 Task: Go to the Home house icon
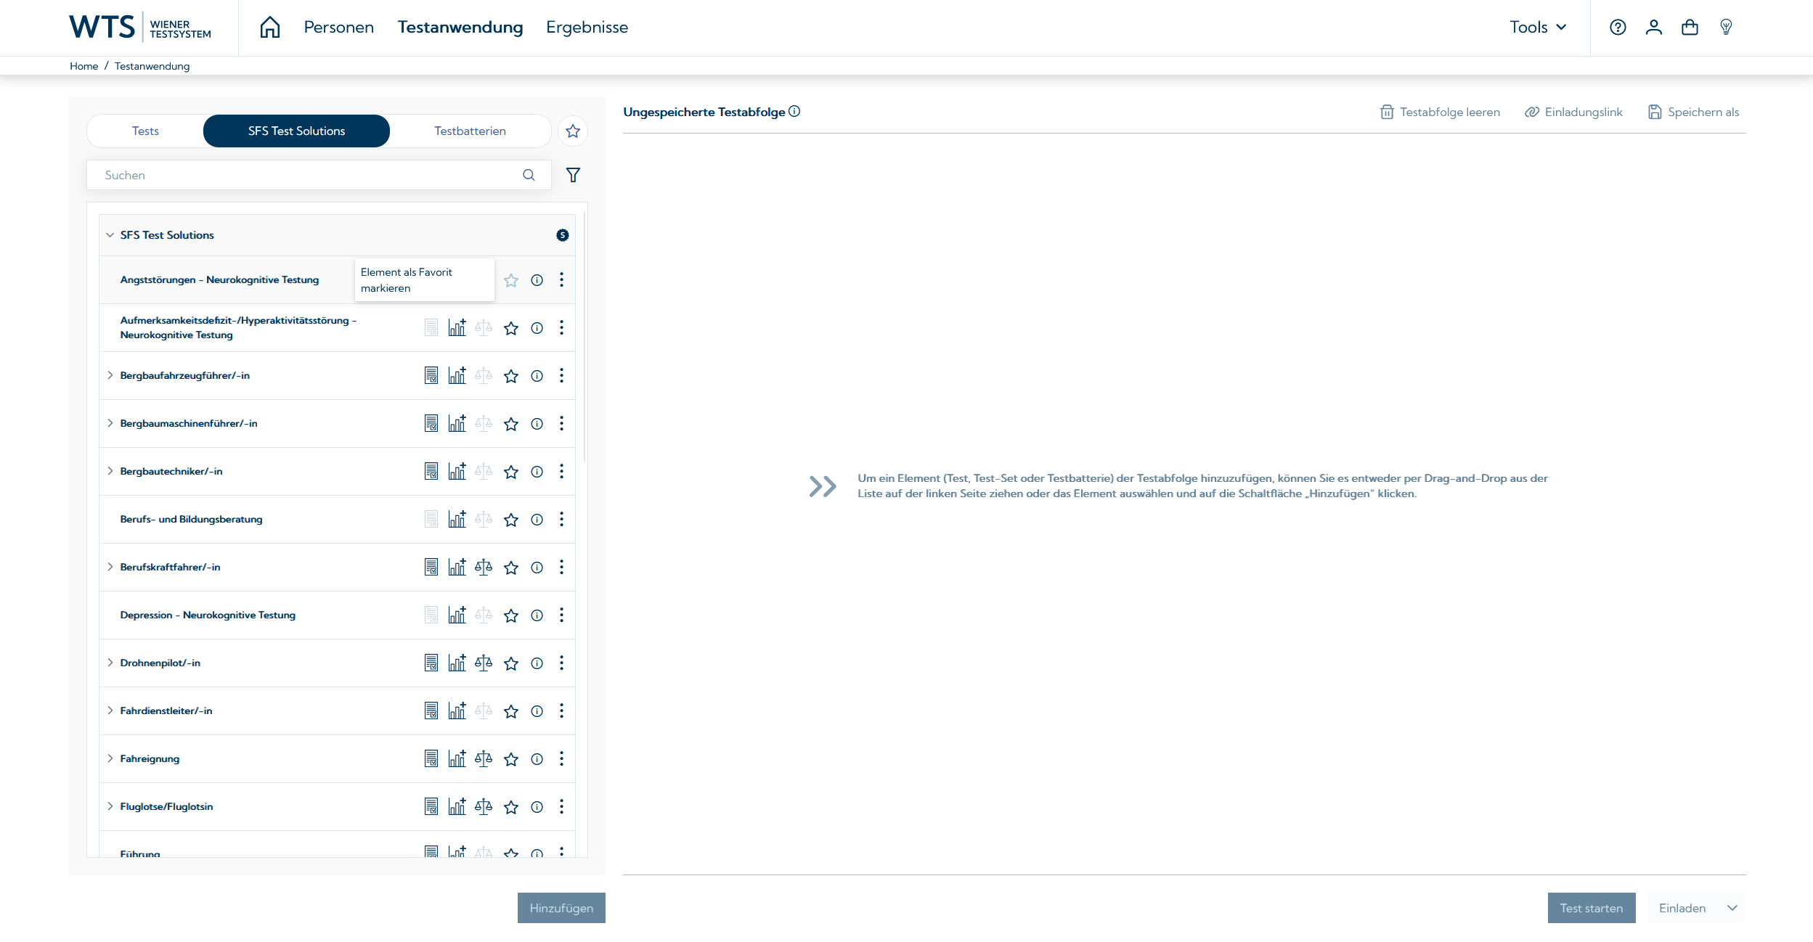tap(270, 27)
